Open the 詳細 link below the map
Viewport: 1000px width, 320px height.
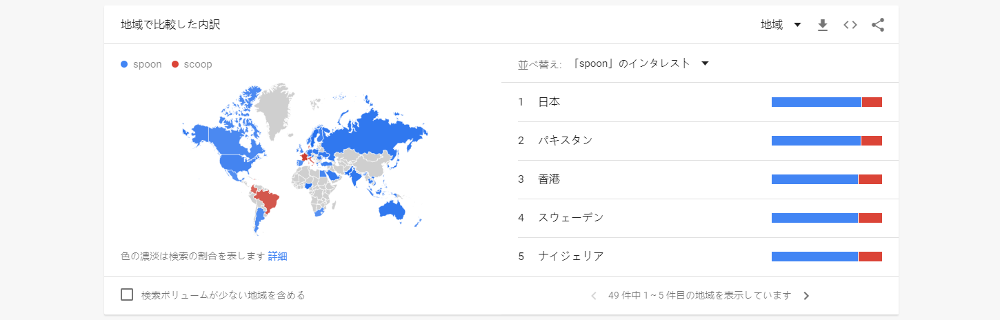tap(278, 256)
